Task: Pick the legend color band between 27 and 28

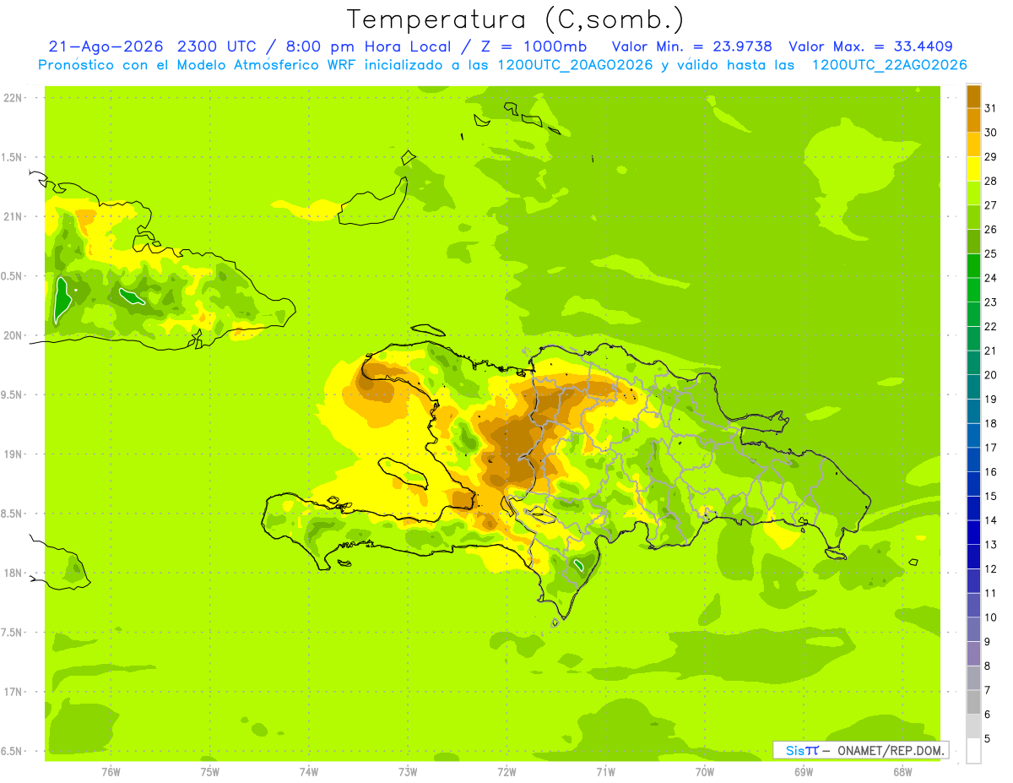Action: pyautogui.click(x=973, y=193)
